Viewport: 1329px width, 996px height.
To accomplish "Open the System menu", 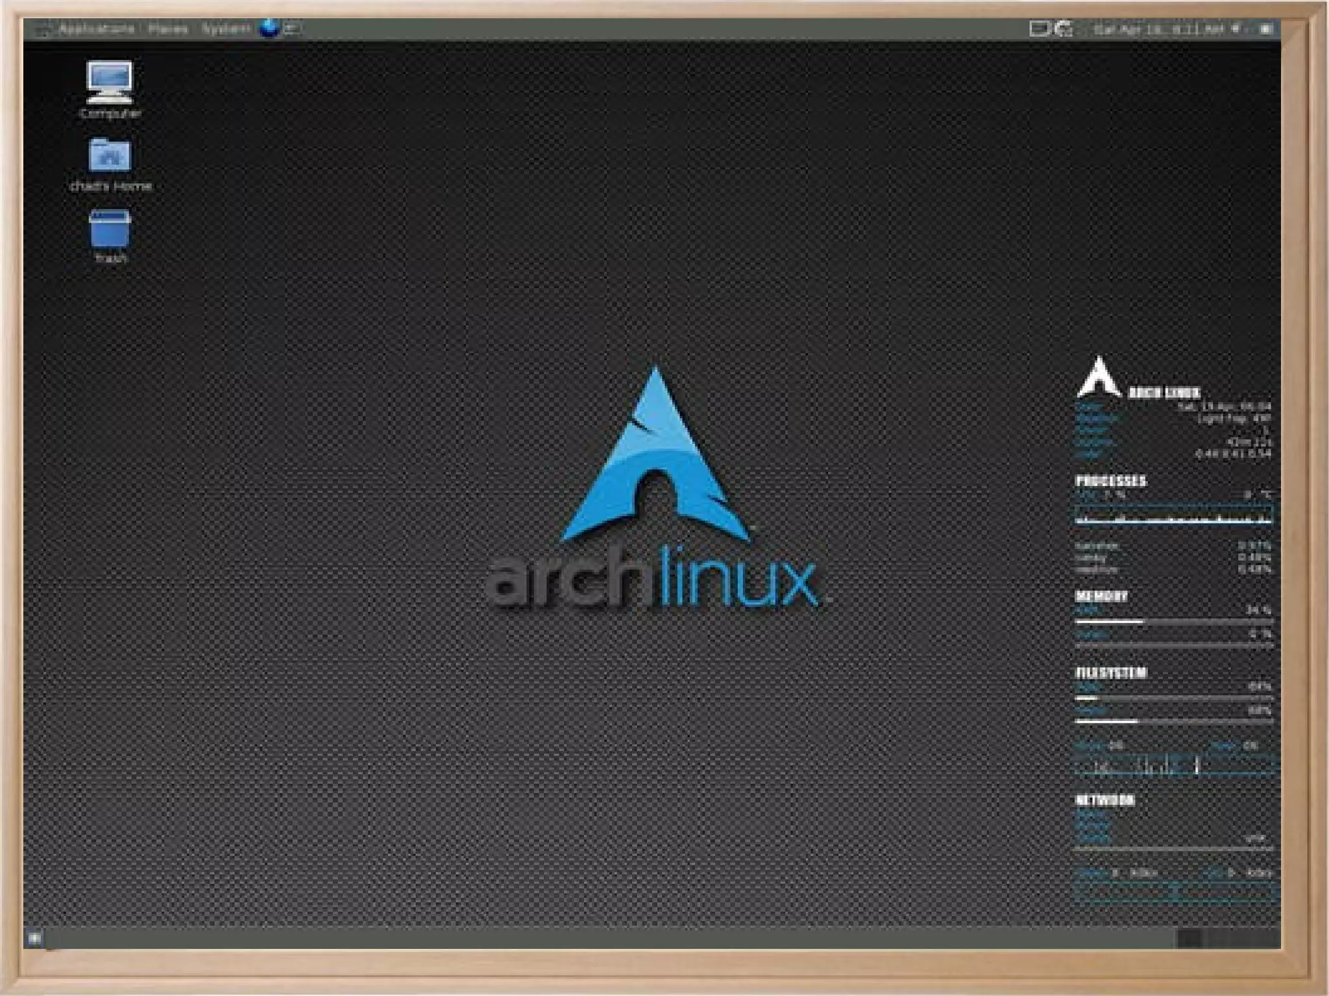I will (x=225, y=29).
